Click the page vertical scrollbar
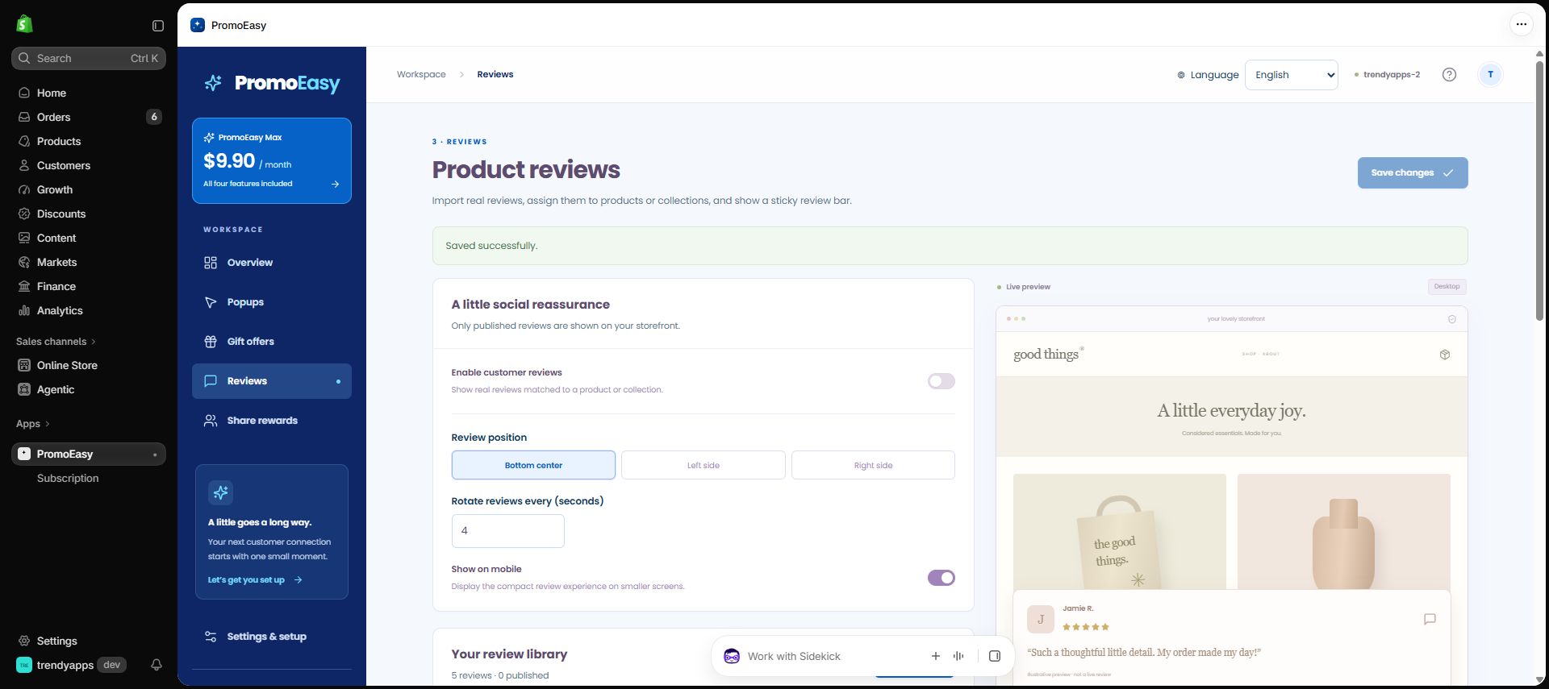This screenshot has height=689, width=1549. point(1539,189)
